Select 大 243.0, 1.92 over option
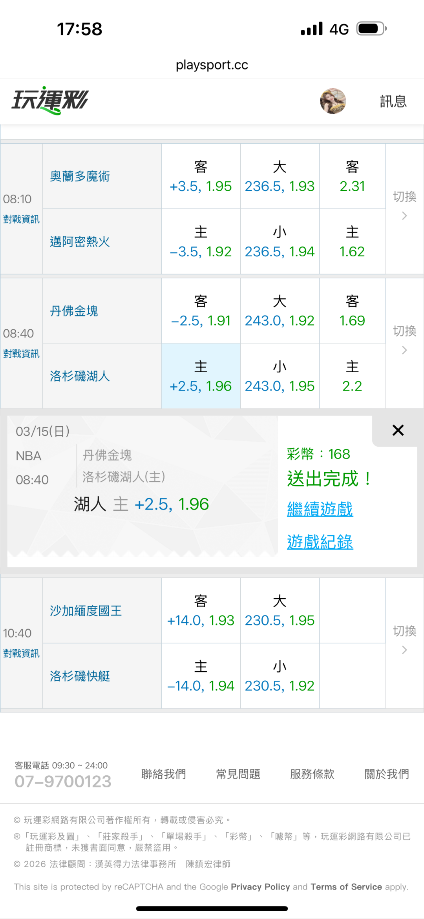Image resolution: width=424 pixels, height=919 pixels. pyautogui.click(x=280, y=311)
